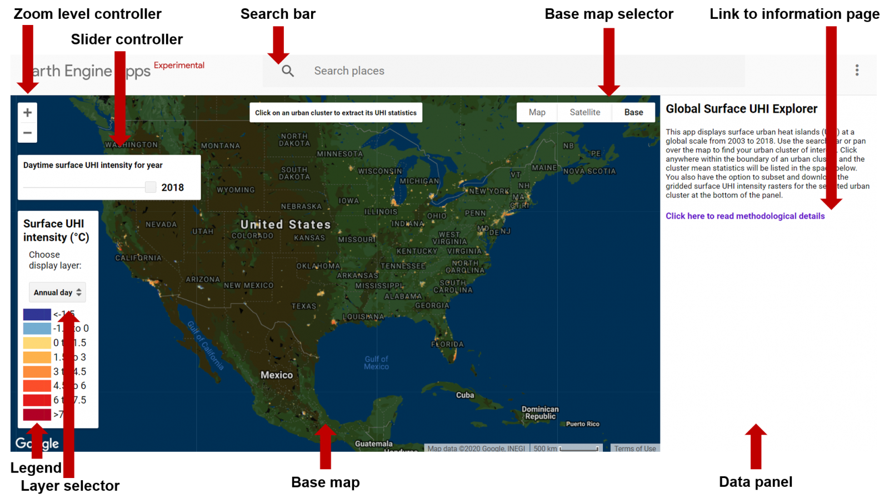Switch to the Satellite view
889x503 pixels.
[x=585, y=112]
